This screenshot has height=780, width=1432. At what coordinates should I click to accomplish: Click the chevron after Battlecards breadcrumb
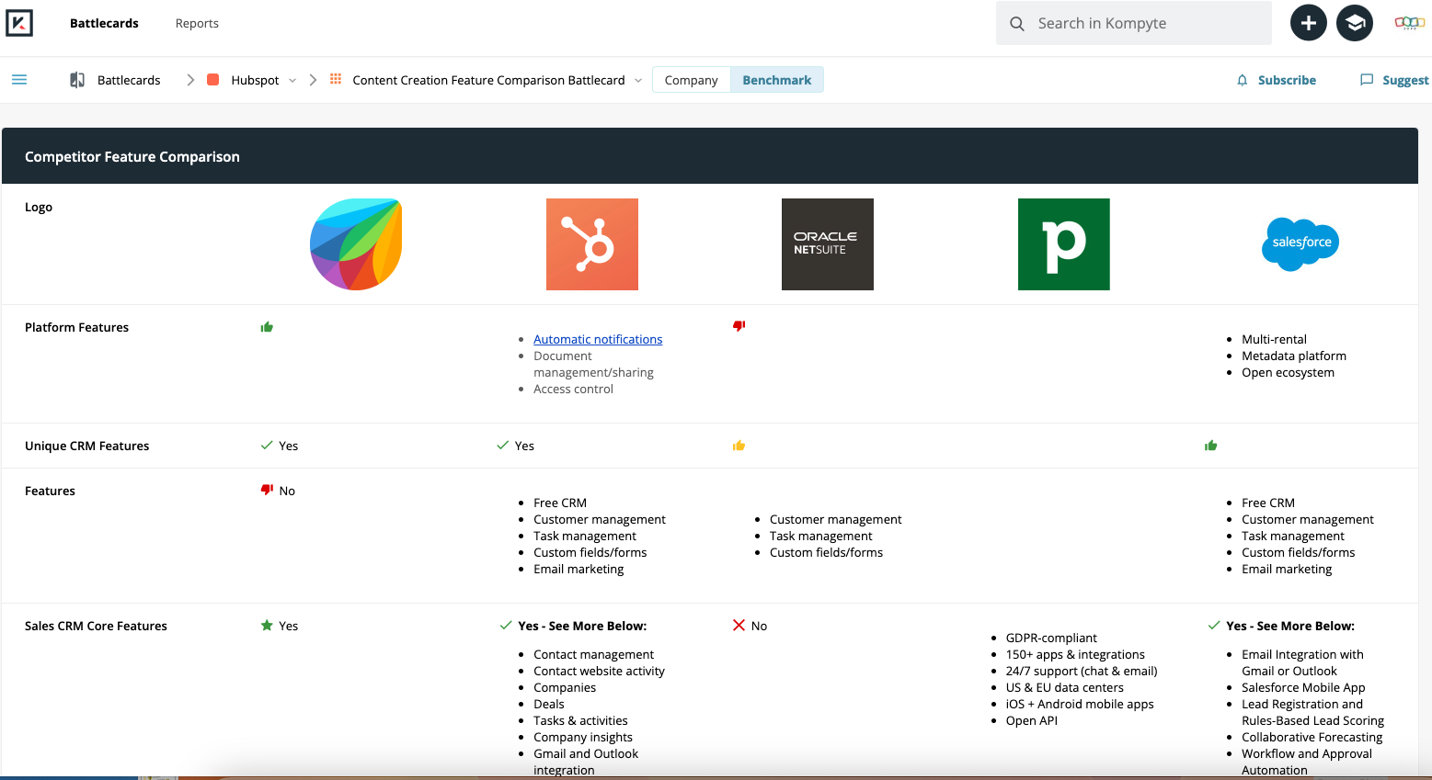tap(190, 80)
